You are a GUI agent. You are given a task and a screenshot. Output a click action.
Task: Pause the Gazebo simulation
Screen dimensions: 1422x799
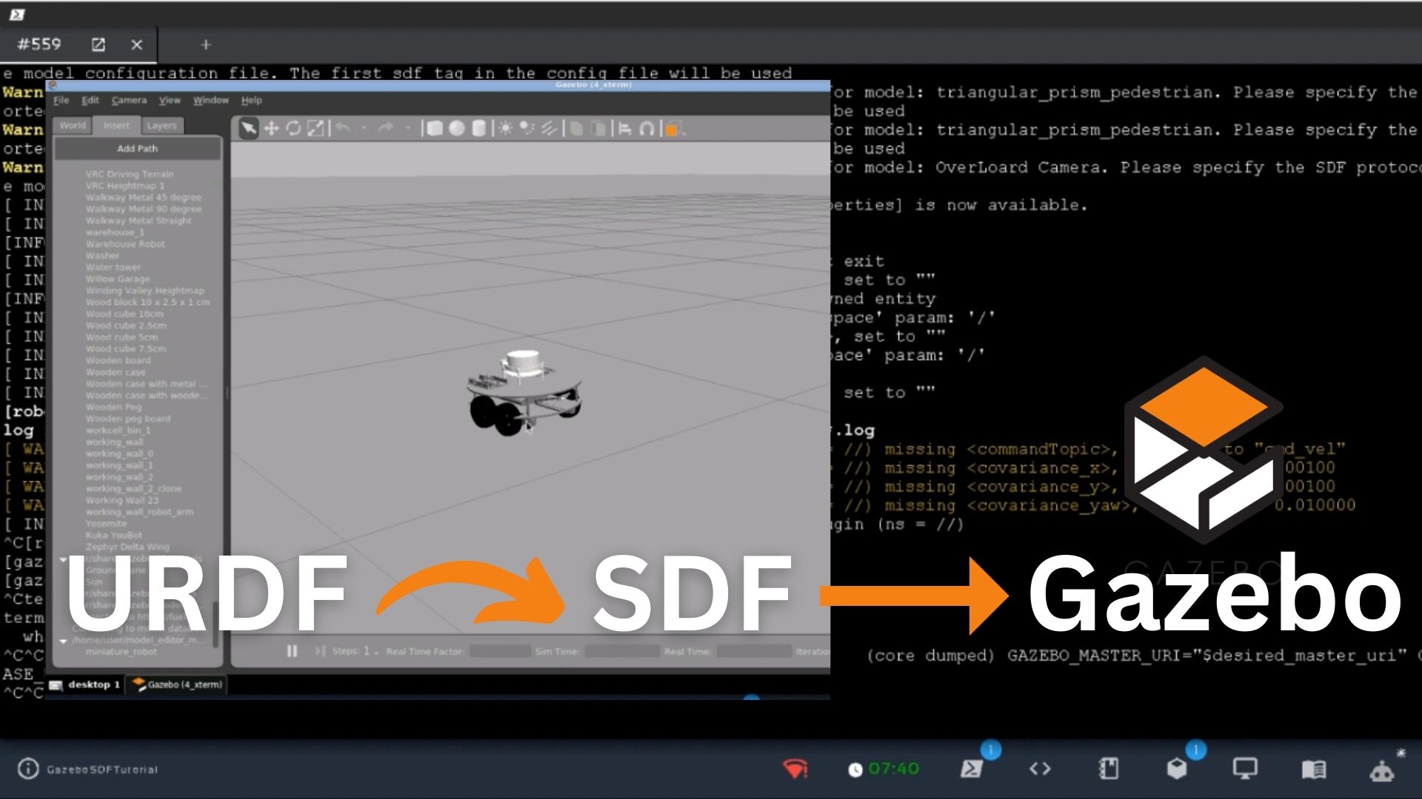[292, 651]
